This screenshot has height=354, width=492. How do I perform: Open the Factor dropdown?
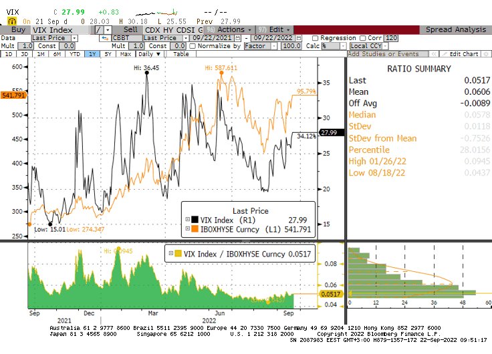click(x=274, y=46)
